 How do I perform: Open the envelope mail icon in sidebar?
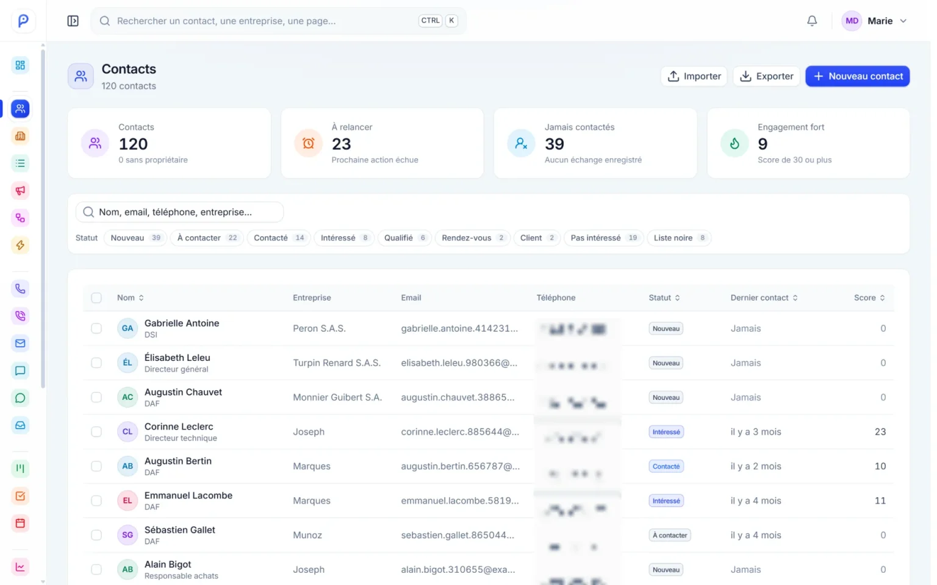[20, 343]
